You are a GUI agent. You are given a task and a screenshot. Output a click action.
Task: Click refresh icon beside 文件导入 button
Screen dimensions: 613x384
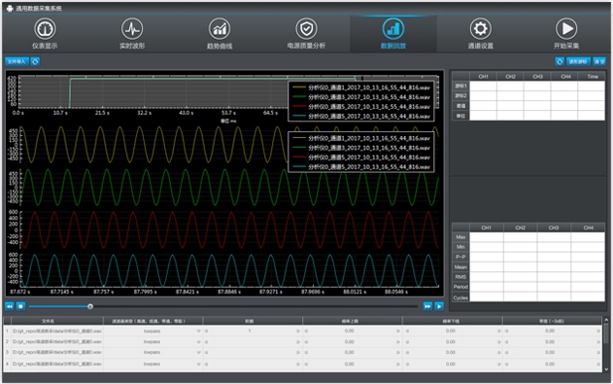35,61
